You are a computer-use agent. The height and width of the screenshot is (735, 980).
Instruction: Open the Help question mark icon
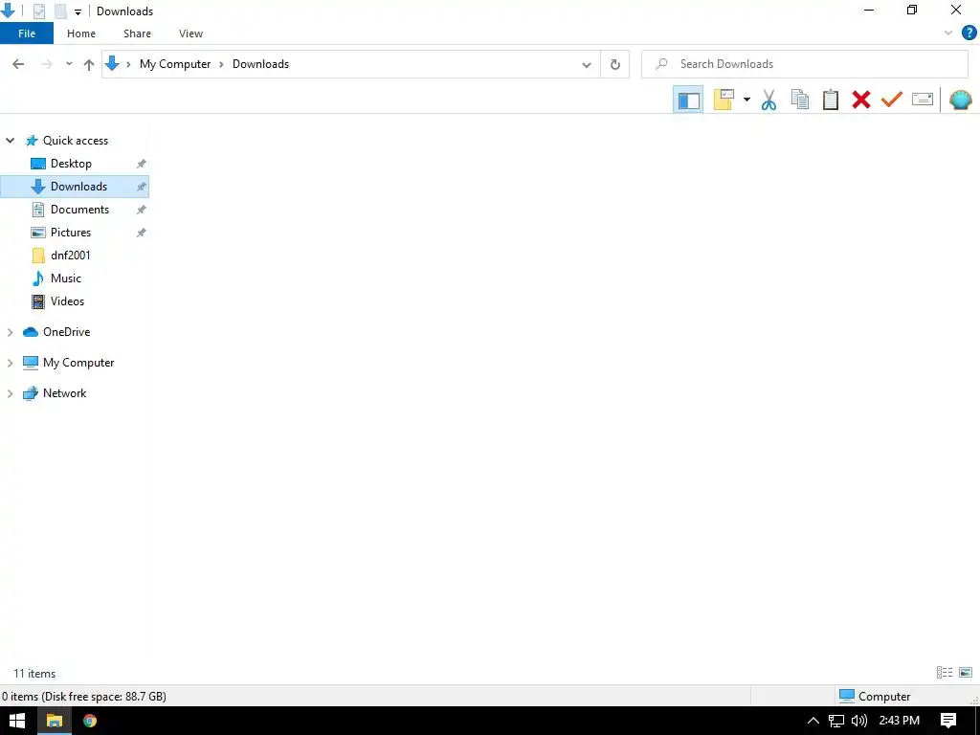pos(969,33)
